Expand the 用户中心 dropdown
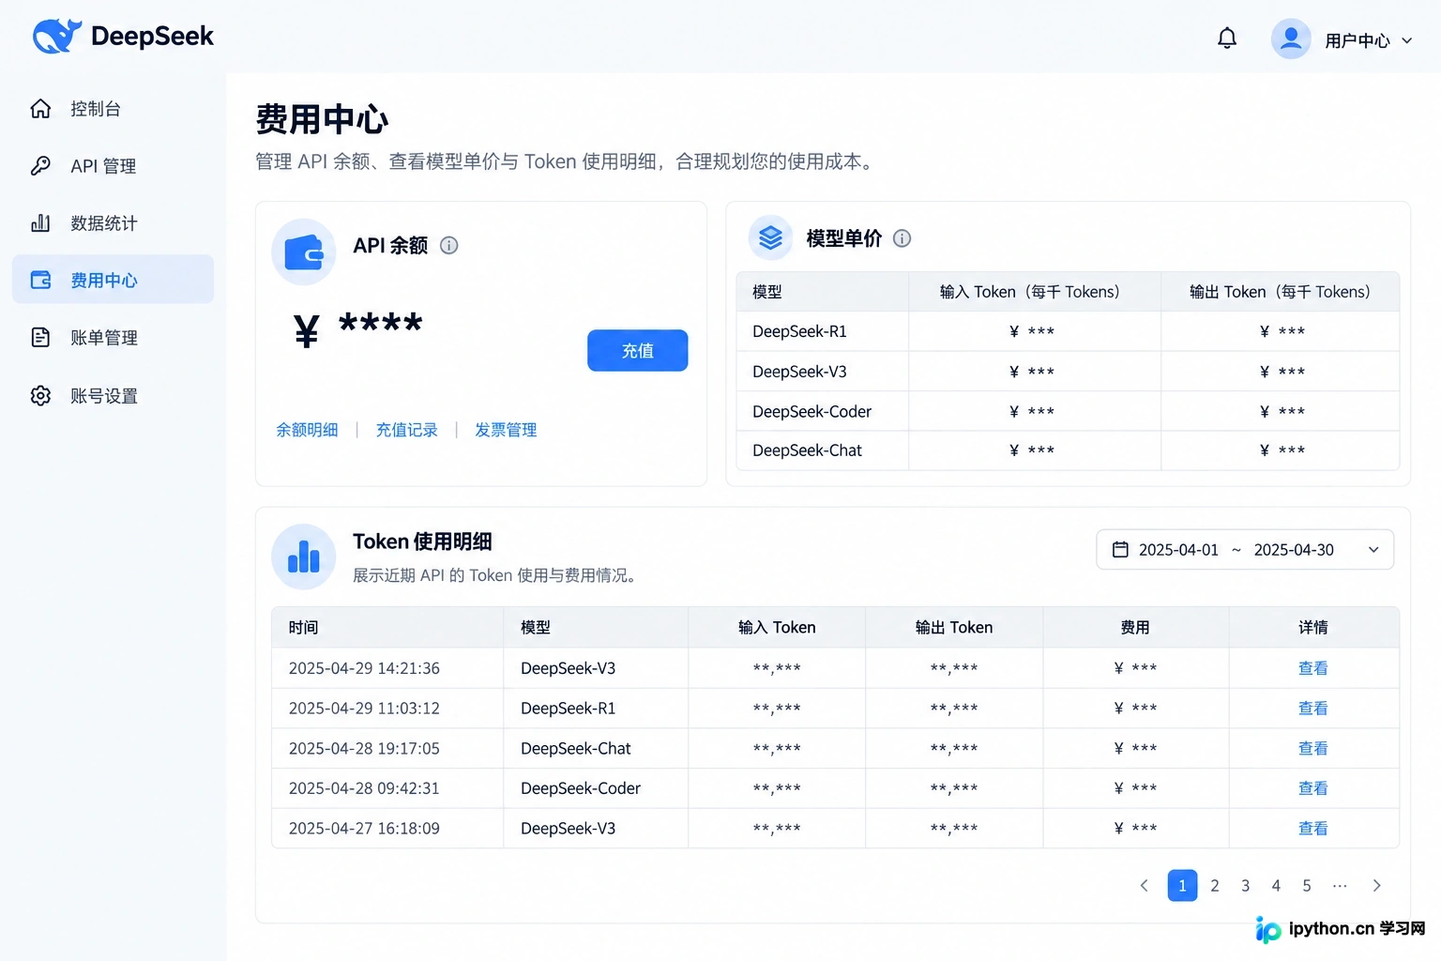Screen dimensions: 1441x961 pyautogui.click(x=1369, y=40)
